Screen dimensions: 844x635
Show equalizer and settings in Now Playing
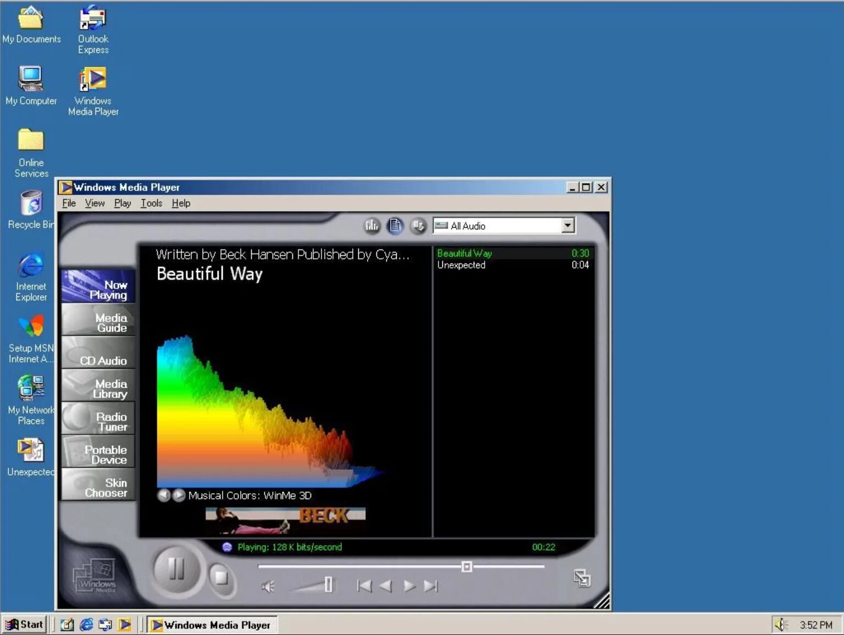[x=372, y=225]
